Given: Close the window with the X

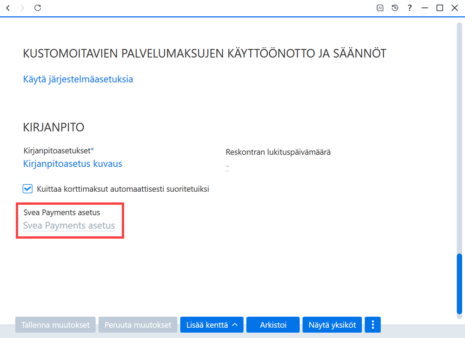Looking at the screenshot, I should point(455,8).
